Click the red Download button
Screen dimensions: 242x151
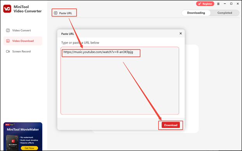[x=171, y=125]
